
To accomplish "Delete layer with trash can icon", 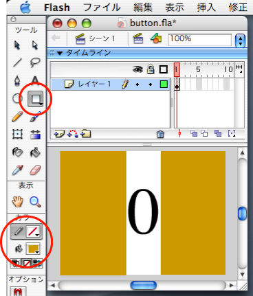I will coord(160,134).
